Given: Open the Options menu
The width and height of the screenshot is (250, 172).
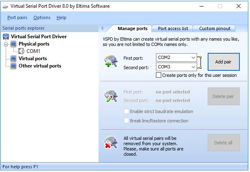Looking at the screenshot, I should tap(42, 17).
